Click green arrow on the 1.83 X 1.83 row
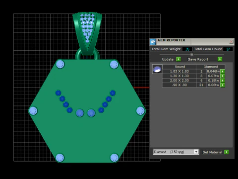The height and width of the screenshot is (179, 238). pos(223,72)
